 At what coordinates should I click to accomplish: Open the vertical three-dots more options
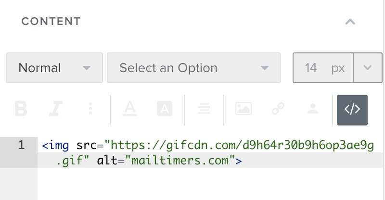point(90,109)
